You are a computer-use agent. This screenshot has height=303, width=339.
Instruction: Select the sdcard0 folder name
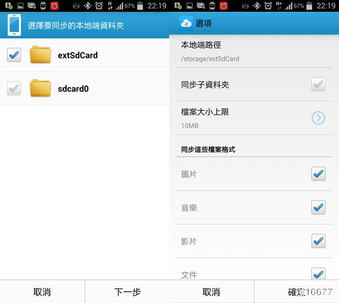pos(73,89)
